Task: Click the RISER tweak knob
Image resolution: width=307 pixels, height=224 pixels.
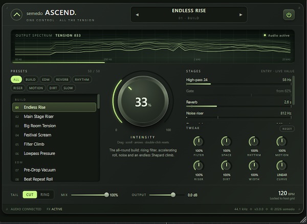Action: [199, 166]
